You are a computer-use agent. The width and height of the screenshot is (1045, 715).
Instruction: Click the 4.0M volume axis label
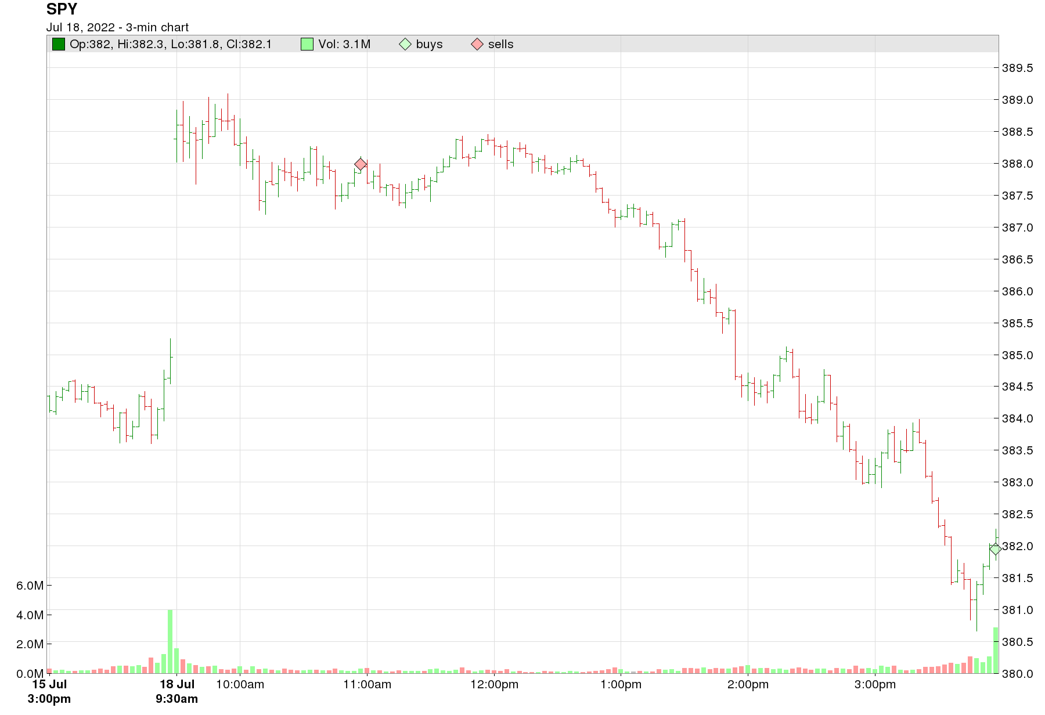point(30,615)
